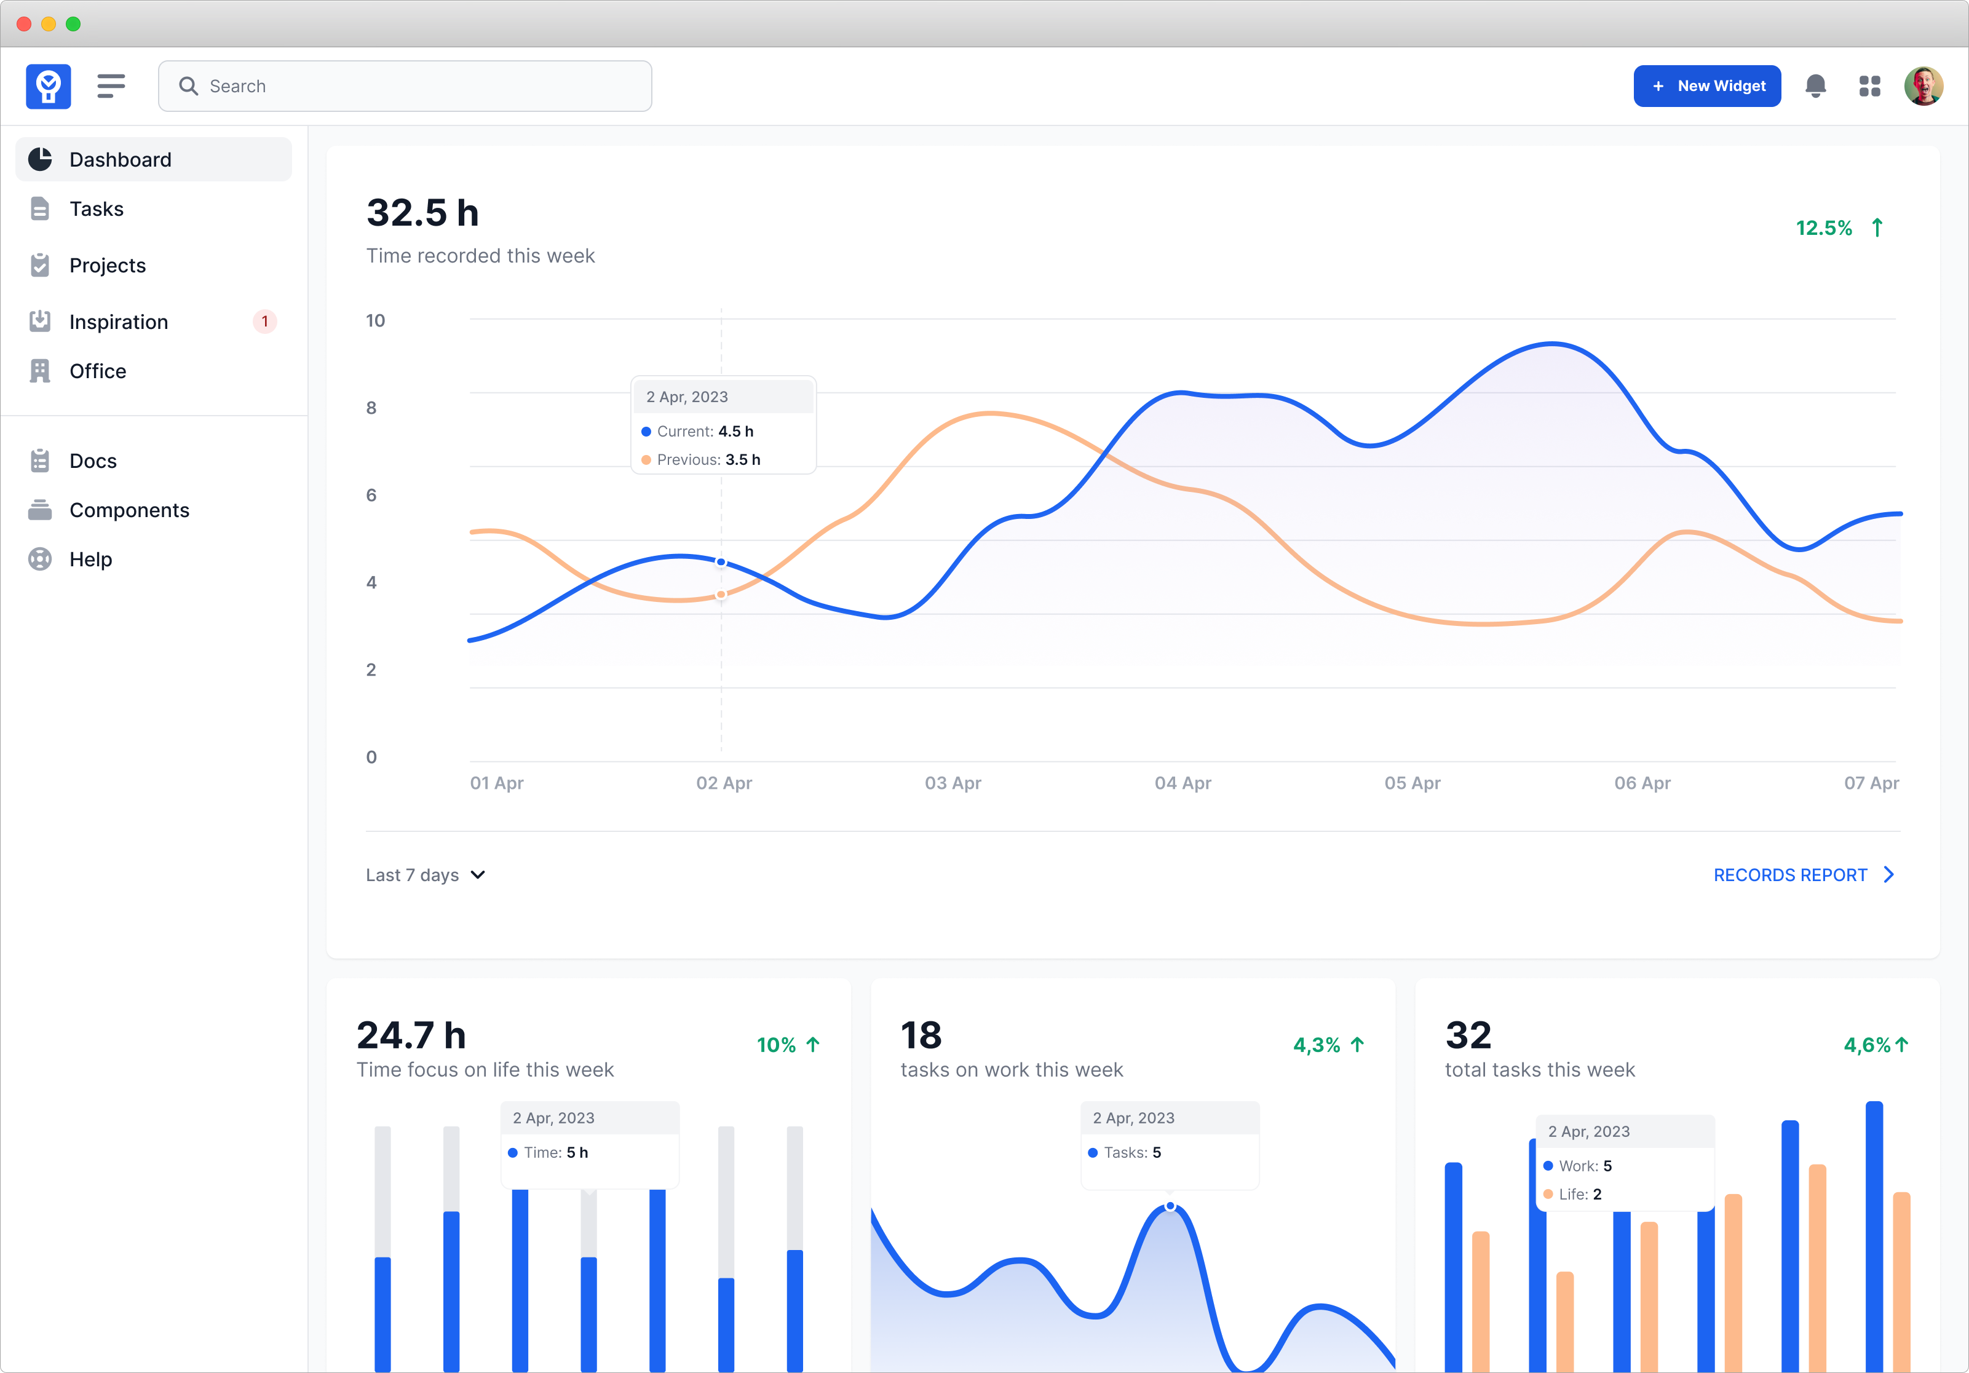
Task: Click the New Widget button
Action: tap(1706, 85)
